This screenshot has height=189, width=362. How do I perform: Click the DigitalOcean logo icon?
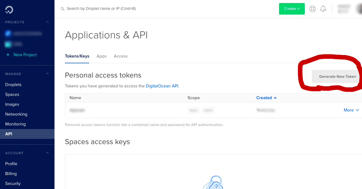click(x=9, y=10)
